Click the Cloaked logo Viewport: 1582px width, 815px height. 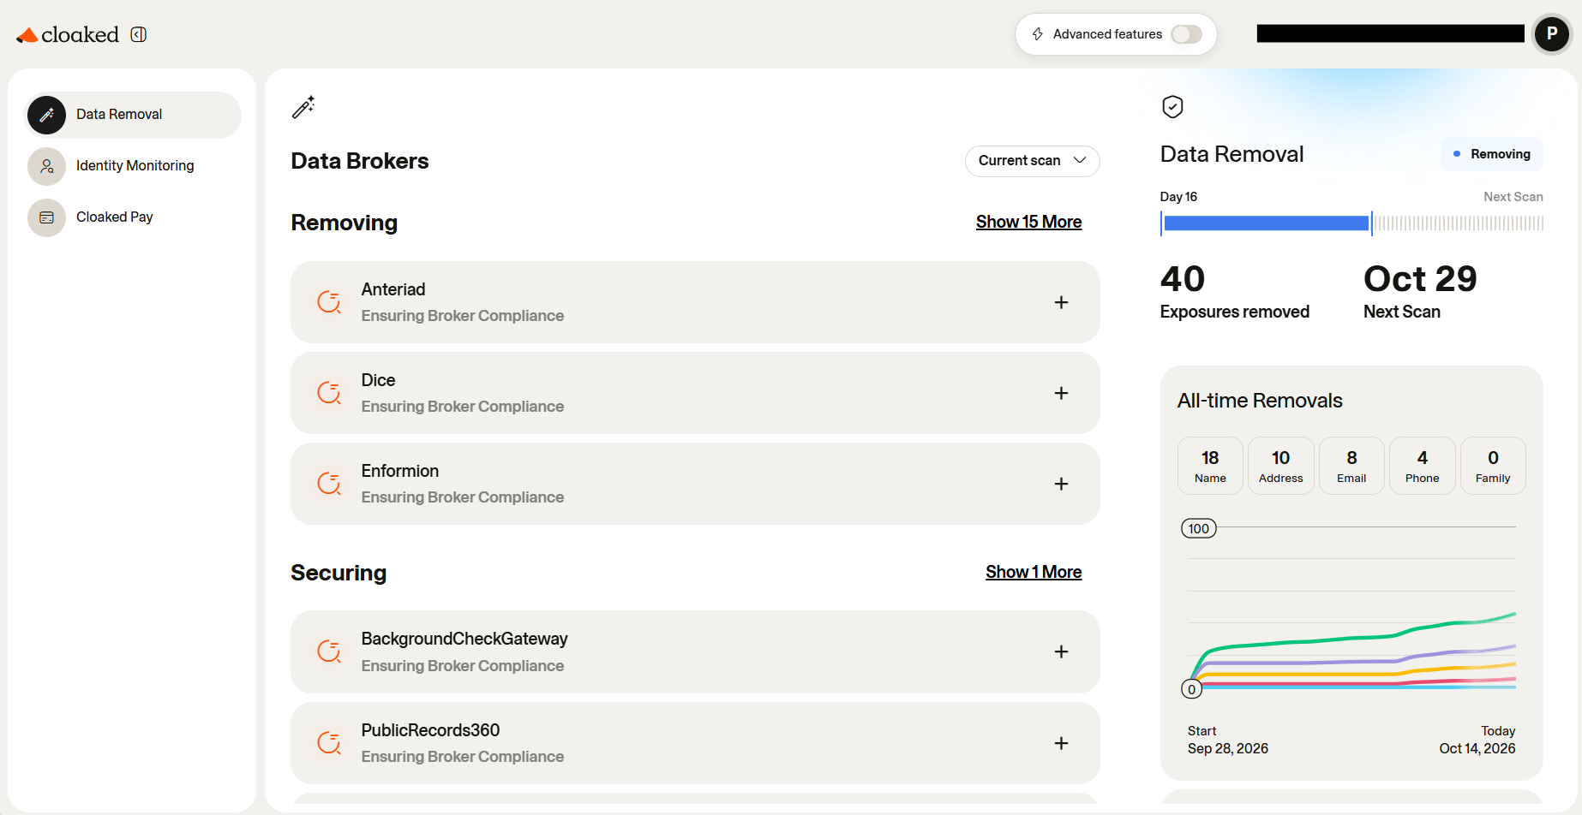pyautogui.click(x=68, y=34)
